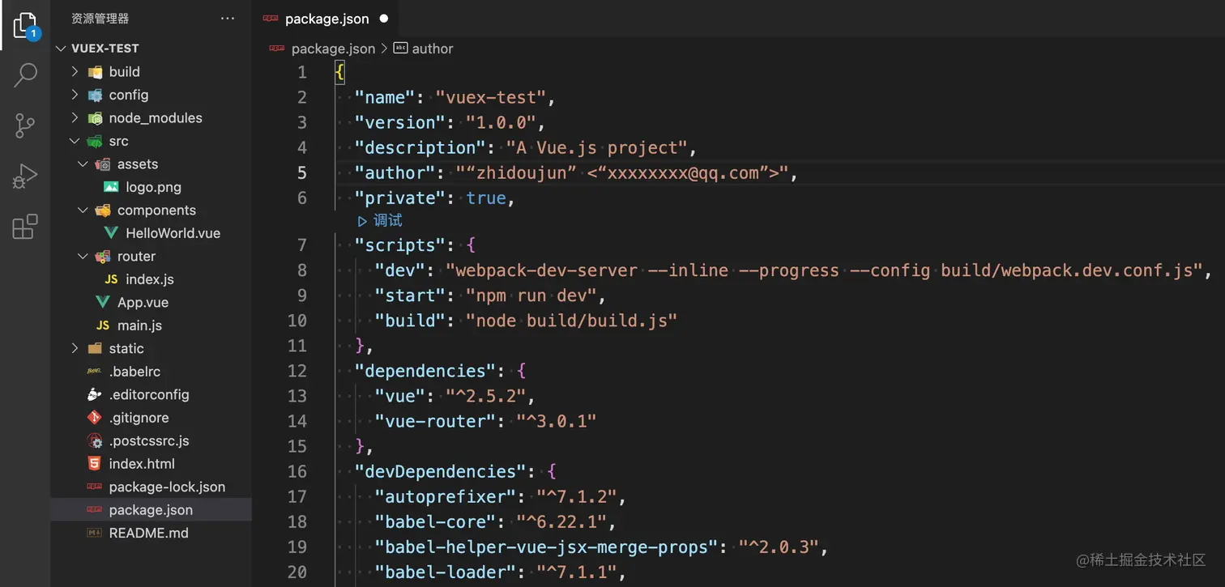Click package.json in the breadcrumb
Viewport: 1225px width, 587px height.
click(333, 49)
